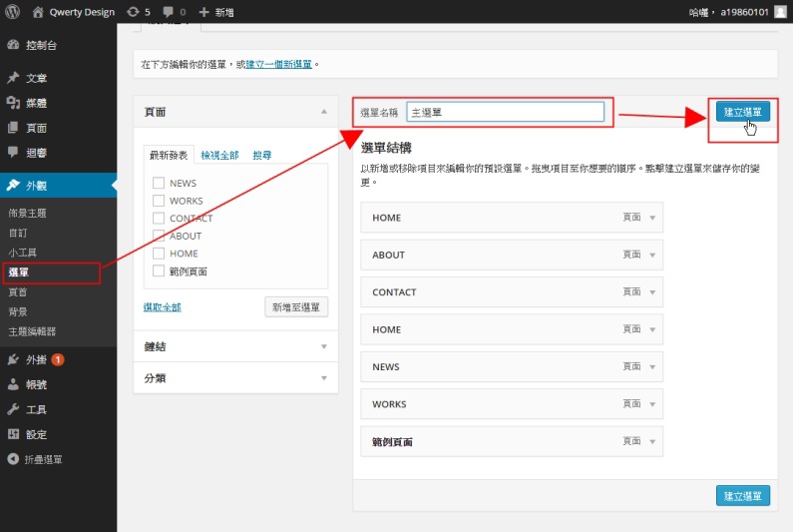
Task: Enable the 範例頁面 checkbox
Action: [159, 271]
